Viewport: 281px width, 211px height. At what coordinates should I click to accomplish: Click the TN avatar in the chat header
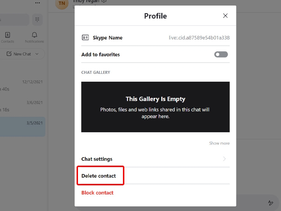62,3
